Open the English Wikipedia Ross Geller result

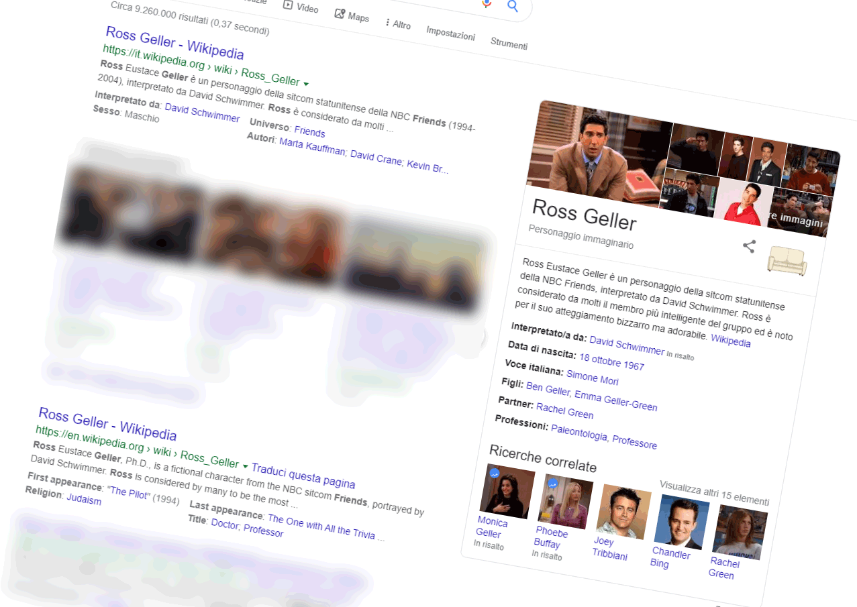tap(107, 424)
